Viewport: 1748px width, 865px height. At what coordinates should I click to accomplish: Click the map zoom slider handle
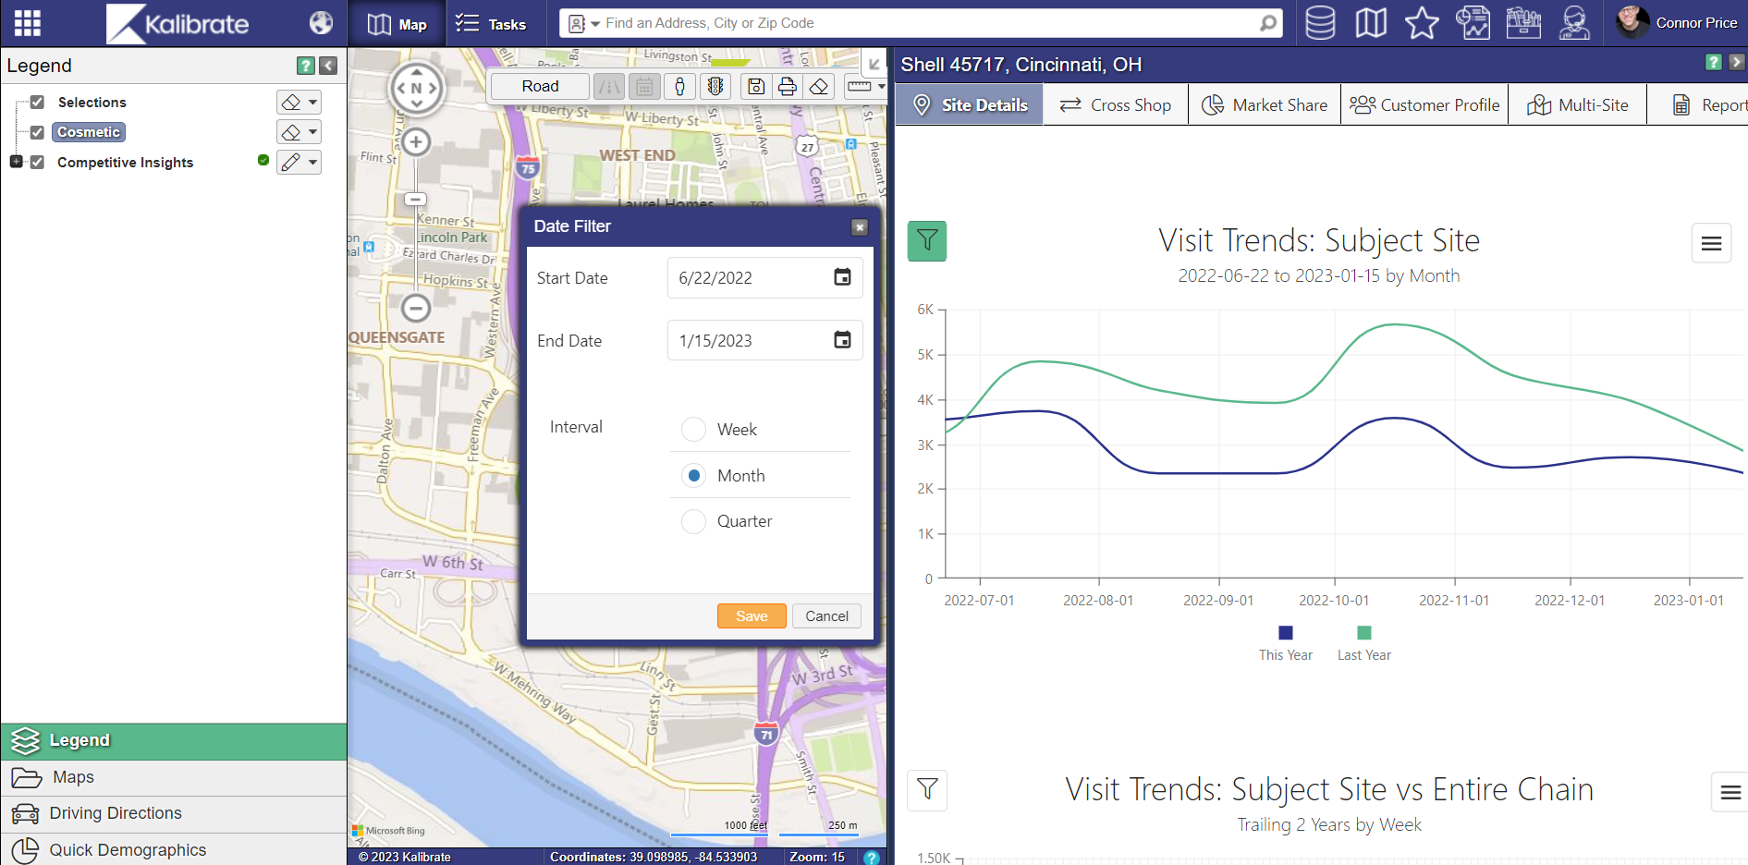[416, 200]
